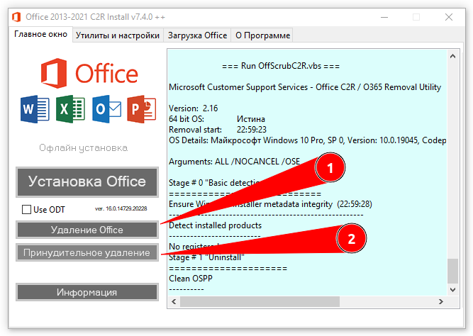Click the Word application icon
This screenshot has height=336, width=473.
pyautogui.click(x=35, y=109)
